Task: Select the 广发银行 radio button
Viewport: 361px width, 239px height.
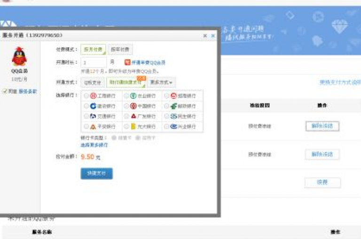Action: click(126, 116)
